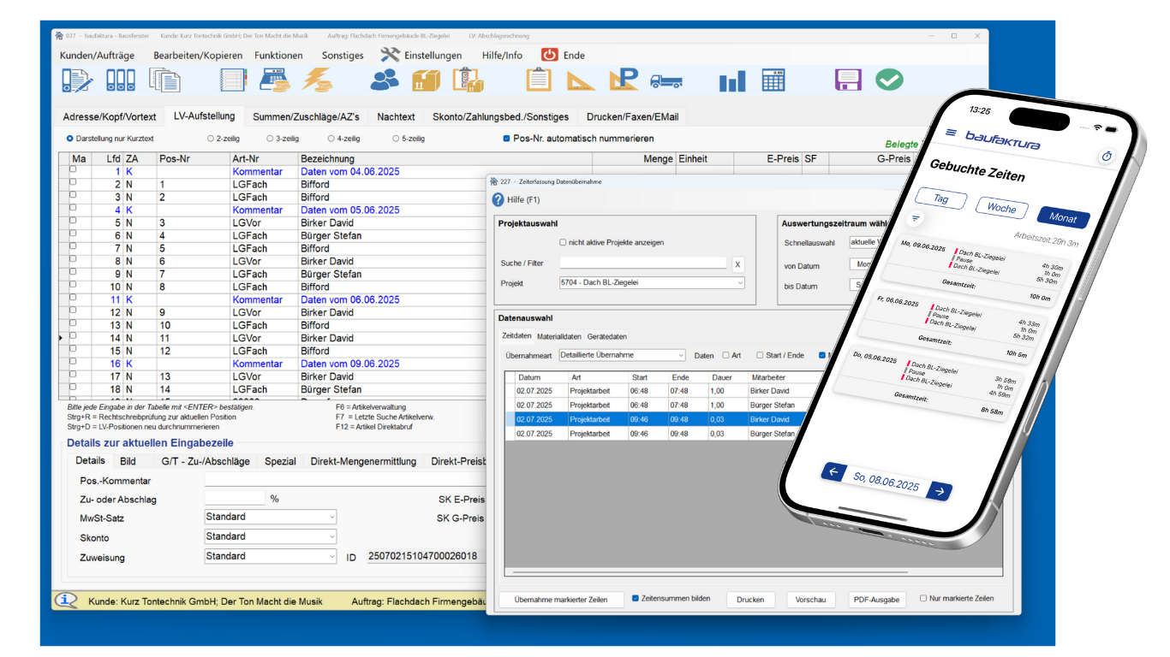1170x657 pixels.
Task: Select the 4-zeilig radio option
Action: click(x=331, y=138)
